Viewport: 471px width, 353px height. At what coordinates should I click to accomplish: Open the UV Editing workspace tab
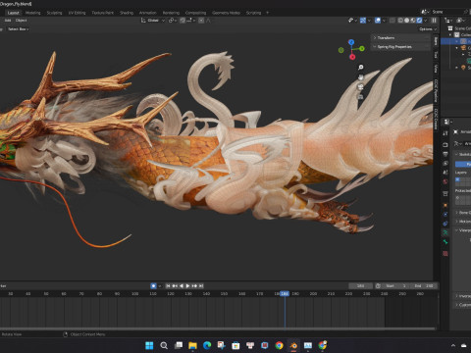[x=77, y=13]
